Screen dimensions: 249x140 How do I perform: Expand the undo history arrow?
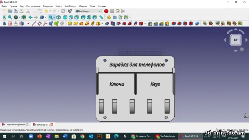(x=50, y=11)
